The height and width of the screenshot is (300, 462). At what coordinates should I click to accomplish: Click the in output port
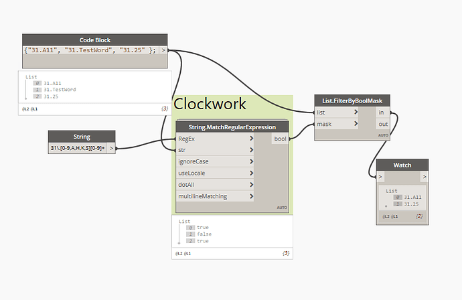382,112
